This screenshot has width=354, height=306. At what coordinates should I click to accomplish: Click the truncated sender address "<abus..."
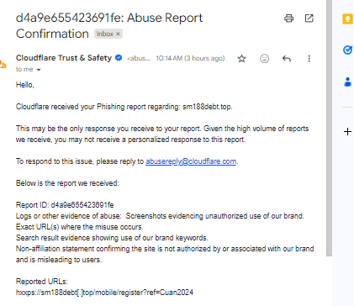139,58
